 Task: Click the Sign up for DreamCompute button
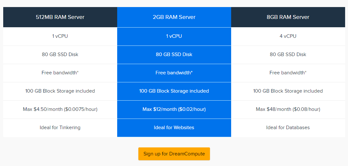(x=174, y=154)
